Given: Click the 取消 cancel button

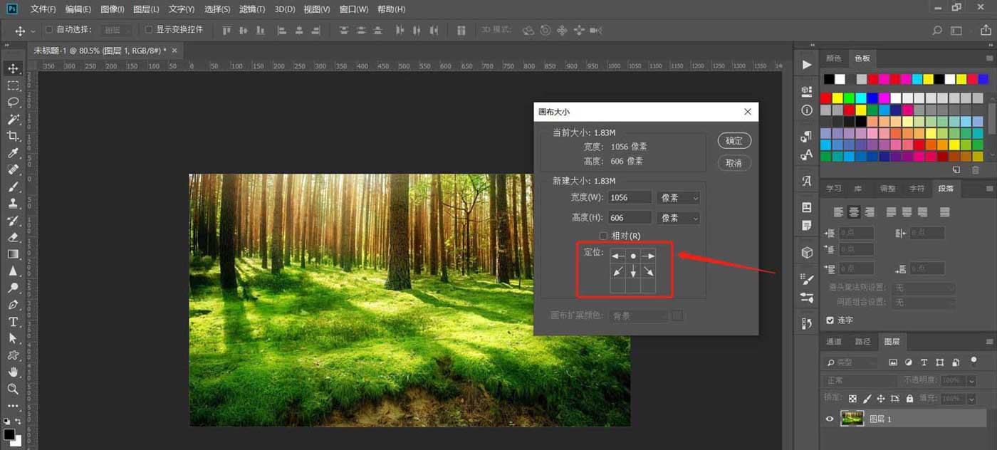Looking at the screenshot, I should tap(734, 163).
